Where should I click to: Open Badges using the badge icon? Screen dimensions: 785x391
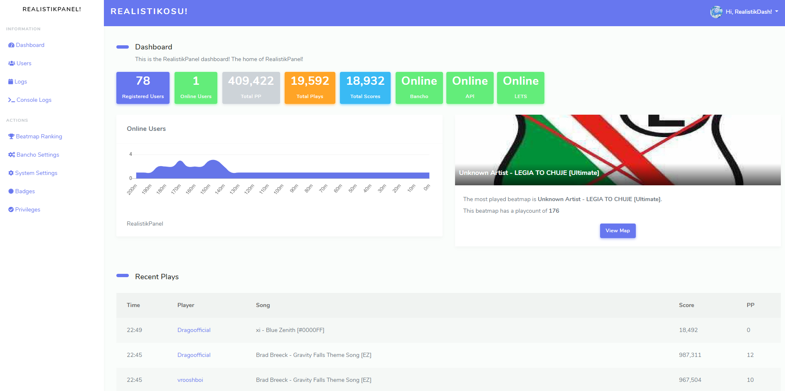[11, 191]
